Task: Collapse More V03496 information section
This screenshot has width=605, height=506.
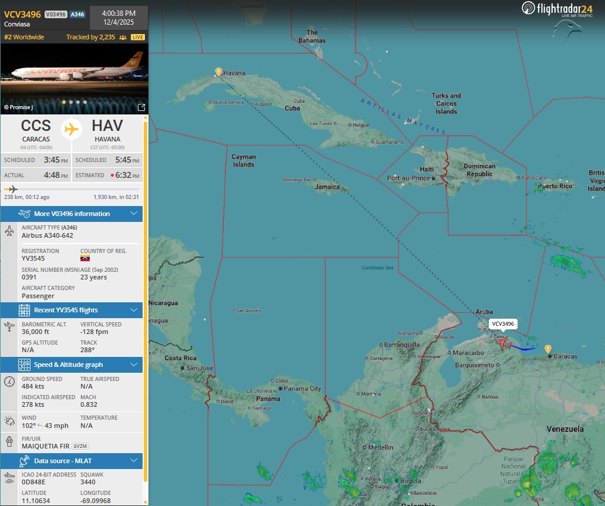Action: (x=134, y=214)
